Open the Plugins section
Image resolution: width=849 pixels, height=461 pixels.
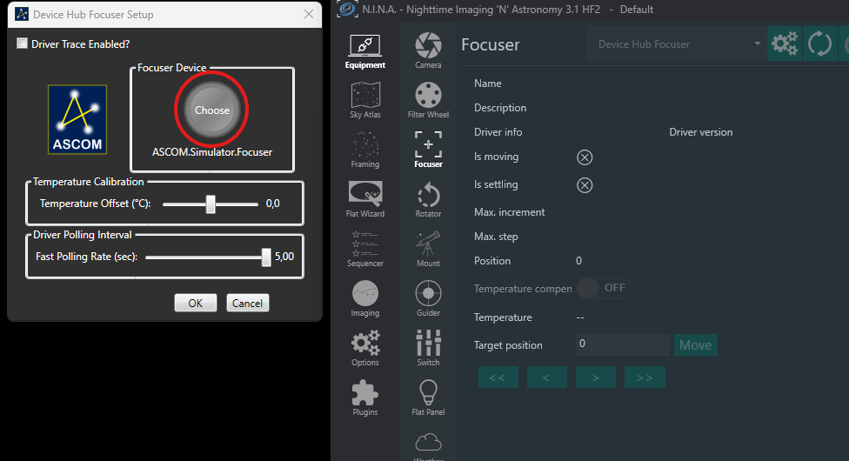click(x=365, y=398)
